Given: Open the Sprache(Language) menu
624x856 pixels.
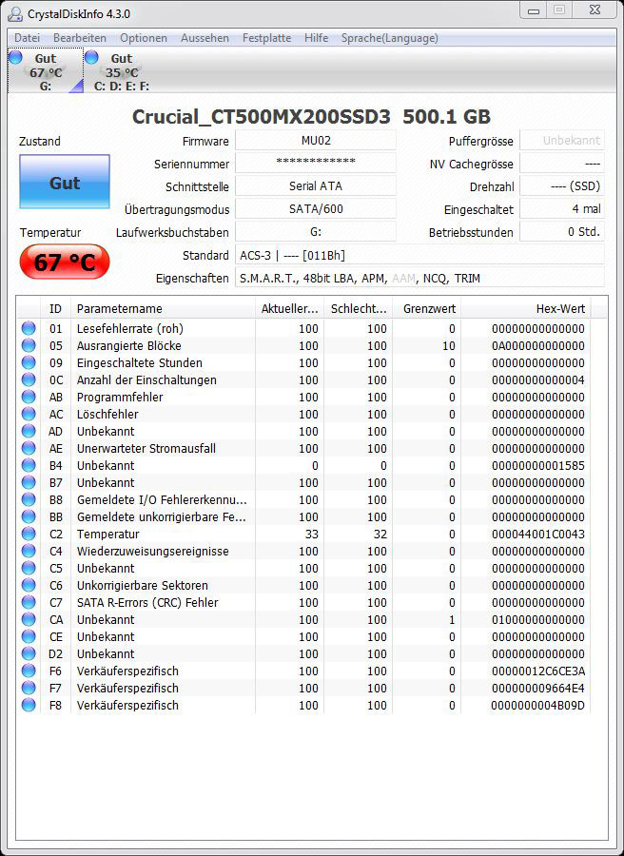Looking at the screenshot, I should (389, 38).
